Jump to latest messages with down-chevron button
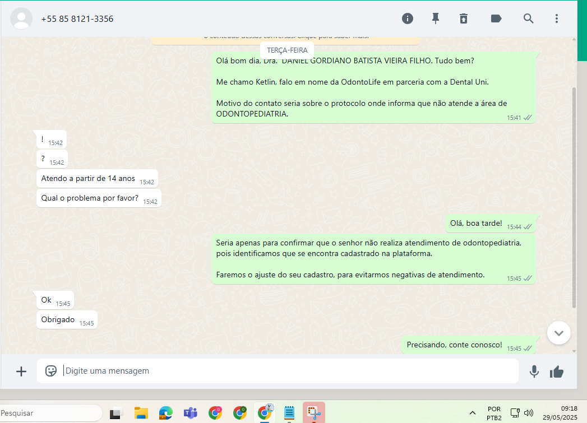This screenshot has width=587, height=423. click(559, 333)
